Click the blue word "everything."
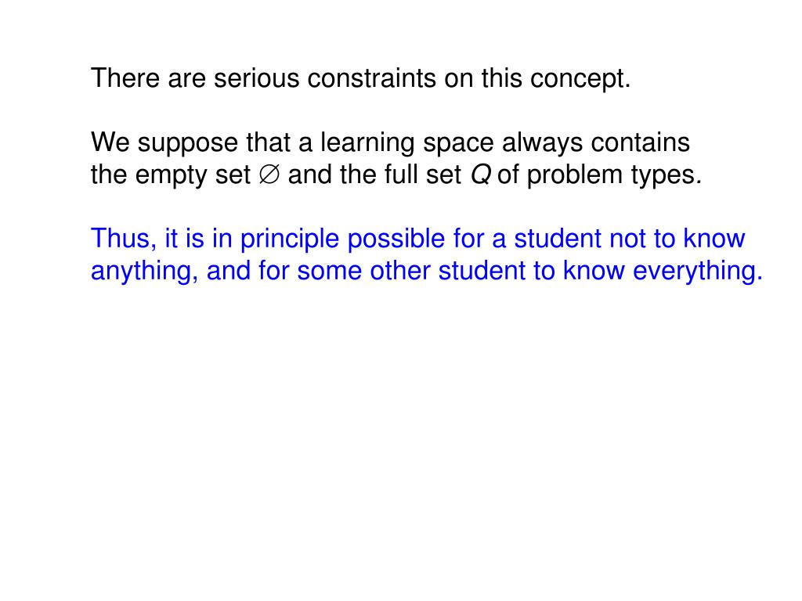Screen dimensions: 802x601 tap(698, 272)
